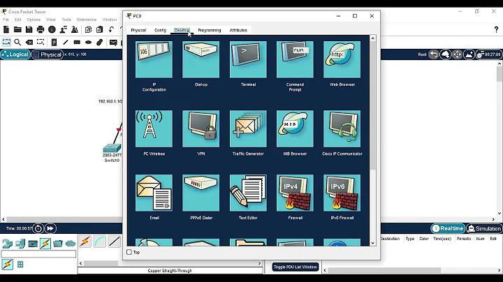Choose the Delete tool
The width and height of the screenshot is (503, 282).
[x=29, y=43]
